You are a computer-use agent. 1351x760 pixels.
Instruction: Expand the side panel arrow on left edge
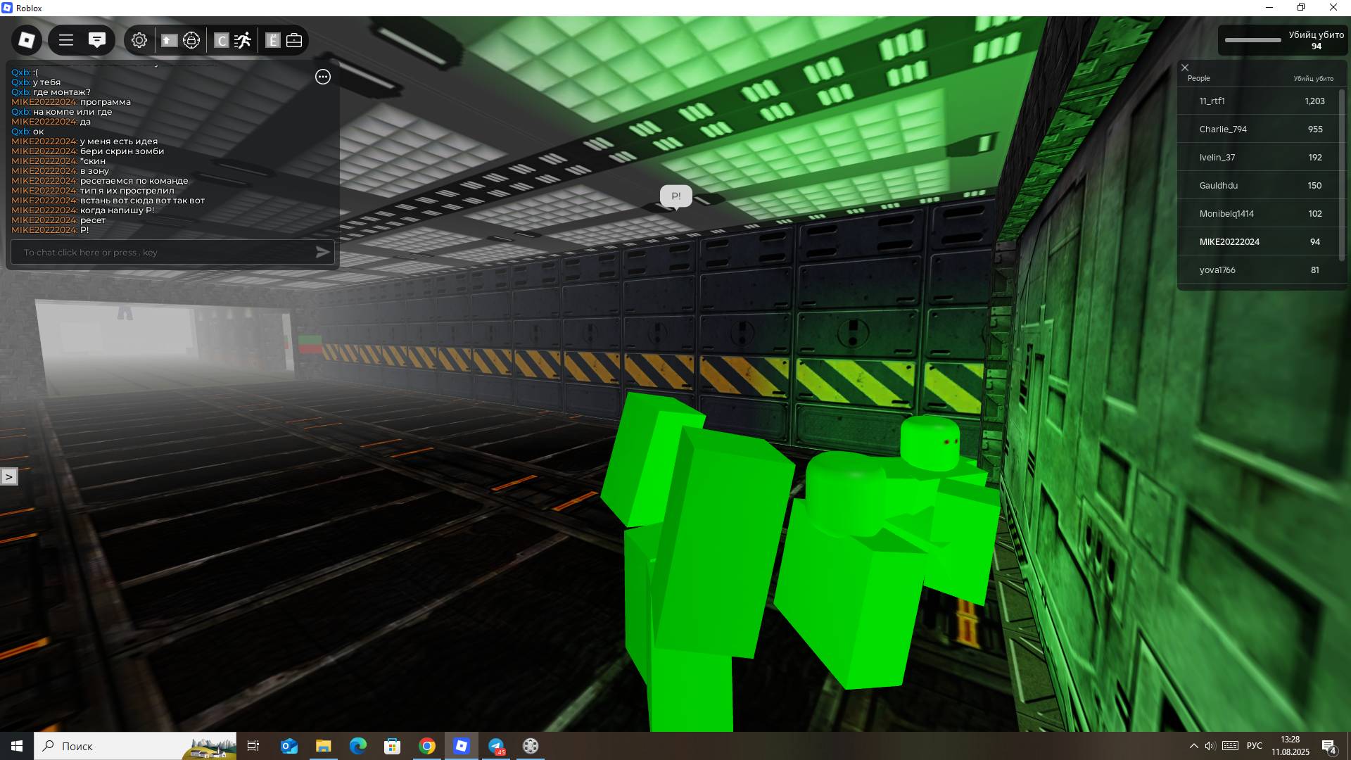click(x=9, y=477)
